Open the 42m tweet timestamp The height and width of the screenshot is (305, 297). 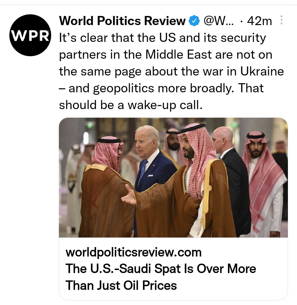259,21
